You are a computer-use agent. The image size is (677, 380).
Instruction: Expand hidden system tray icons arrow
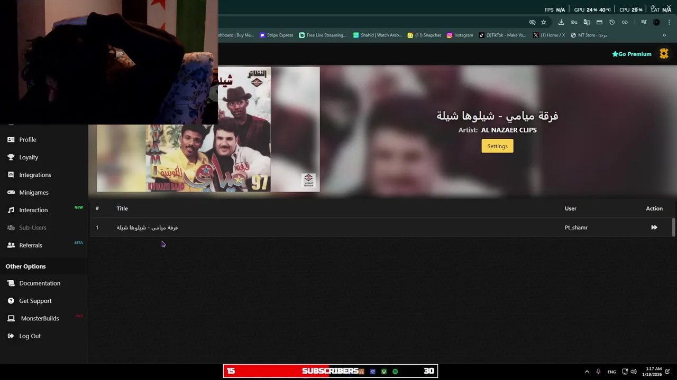click(587, 372)
